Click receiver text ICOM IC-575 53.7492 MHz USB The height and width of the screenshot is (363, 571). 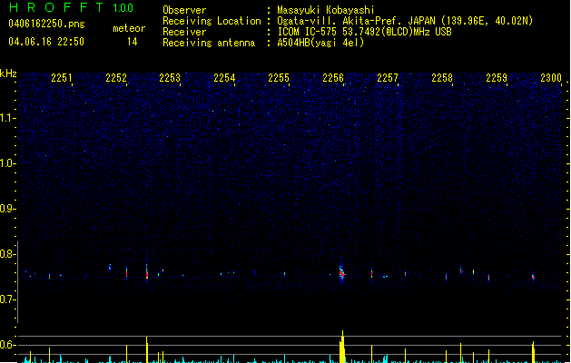[364, 32]
